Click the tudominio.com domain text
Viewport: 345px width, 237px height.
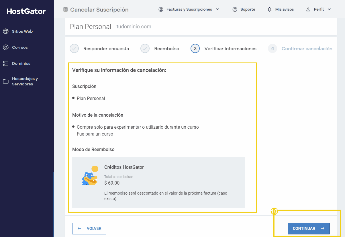click(134, 27)
